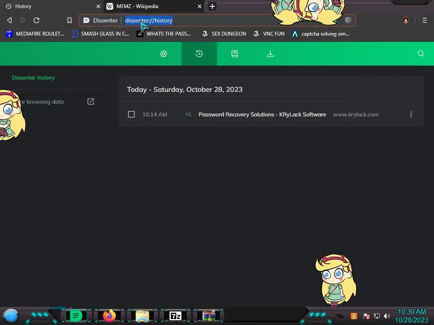Image resolution: width=434 pixels, height=325 pixels.
Task: Open Clear browsing data external link icon
Action: (x=91, y=102)
